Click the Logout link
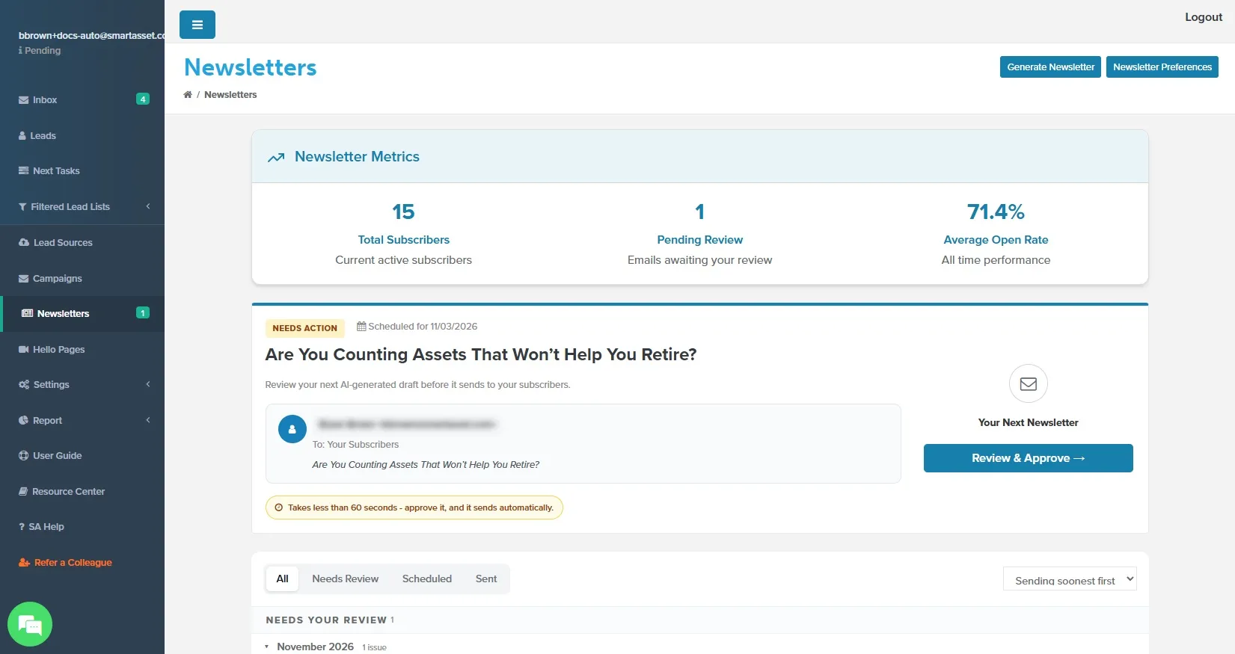 click(1204, 17)
